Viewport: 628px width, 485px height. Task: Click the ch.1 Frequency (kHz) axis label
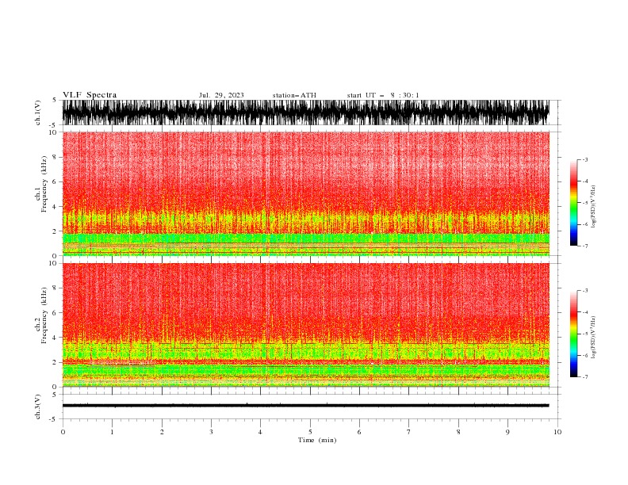click(41, 184)
